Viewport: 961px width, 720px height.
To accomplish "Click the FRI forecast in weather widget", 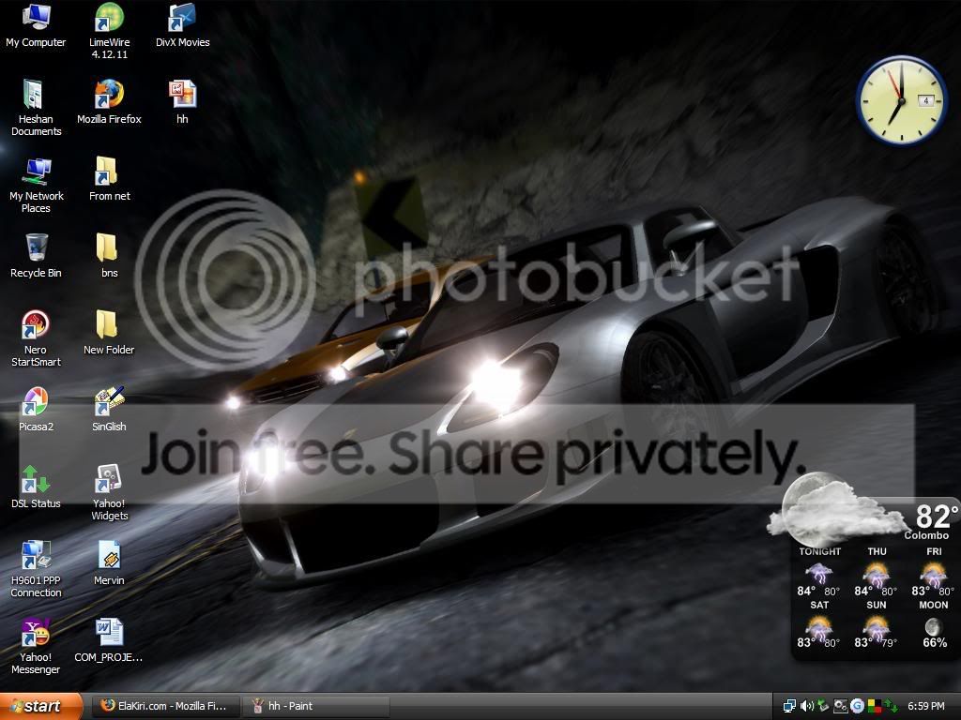I will pos(934,571).
